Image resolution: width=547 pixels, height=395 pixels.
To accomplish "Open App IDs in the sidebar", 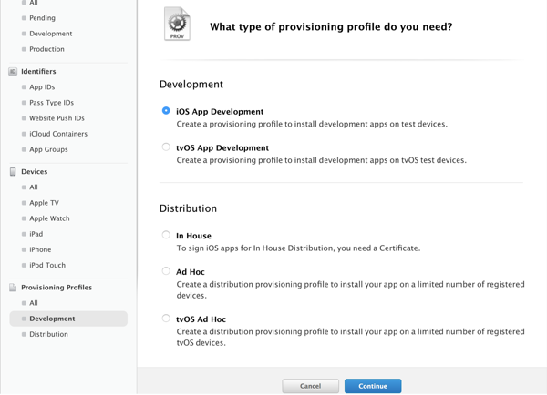I will (42, 87).
